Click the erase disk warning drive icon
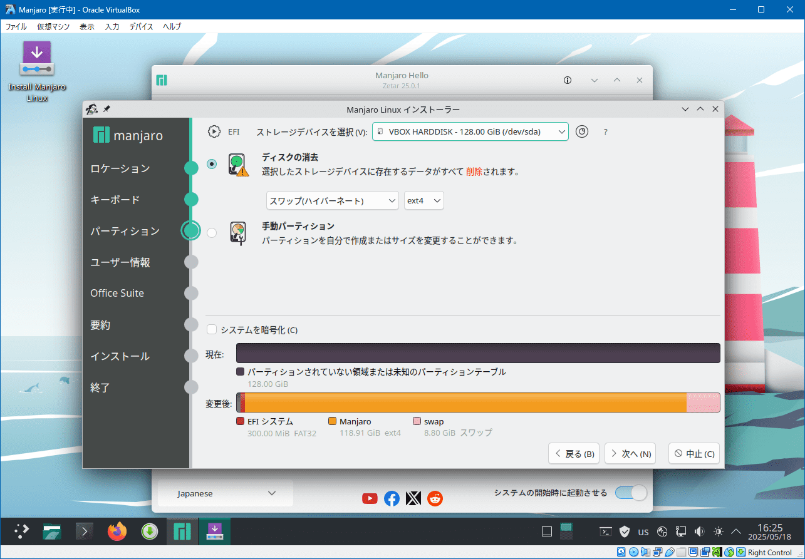This screenshot has height=559, width=805. click(x=238, y=165)
